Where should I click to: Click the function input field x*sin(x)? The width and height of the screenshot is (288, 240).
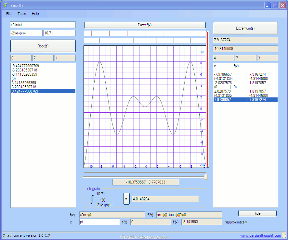[43, 25]
